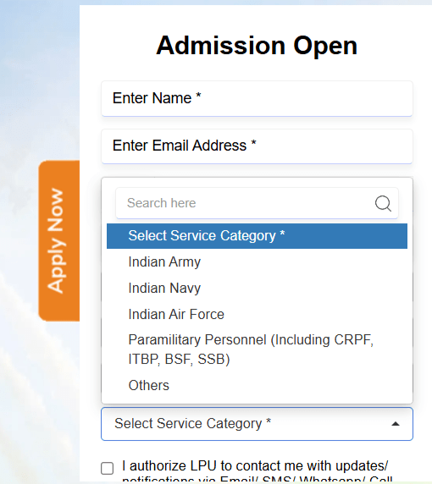
Task: Focus the Enter Email Address field
Action: [x=257, y=146]
